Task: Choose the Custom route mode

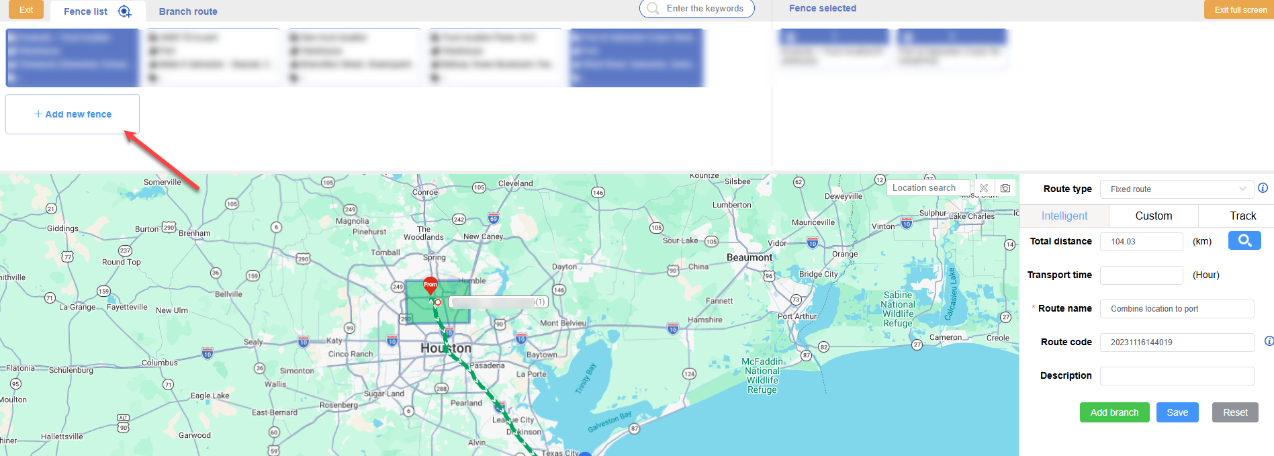Action: [1153, 216]
